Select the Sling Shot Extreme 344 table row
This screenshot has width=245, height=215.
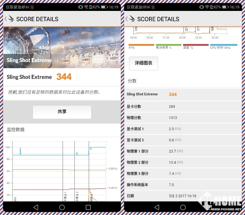[x=183, y=94]
